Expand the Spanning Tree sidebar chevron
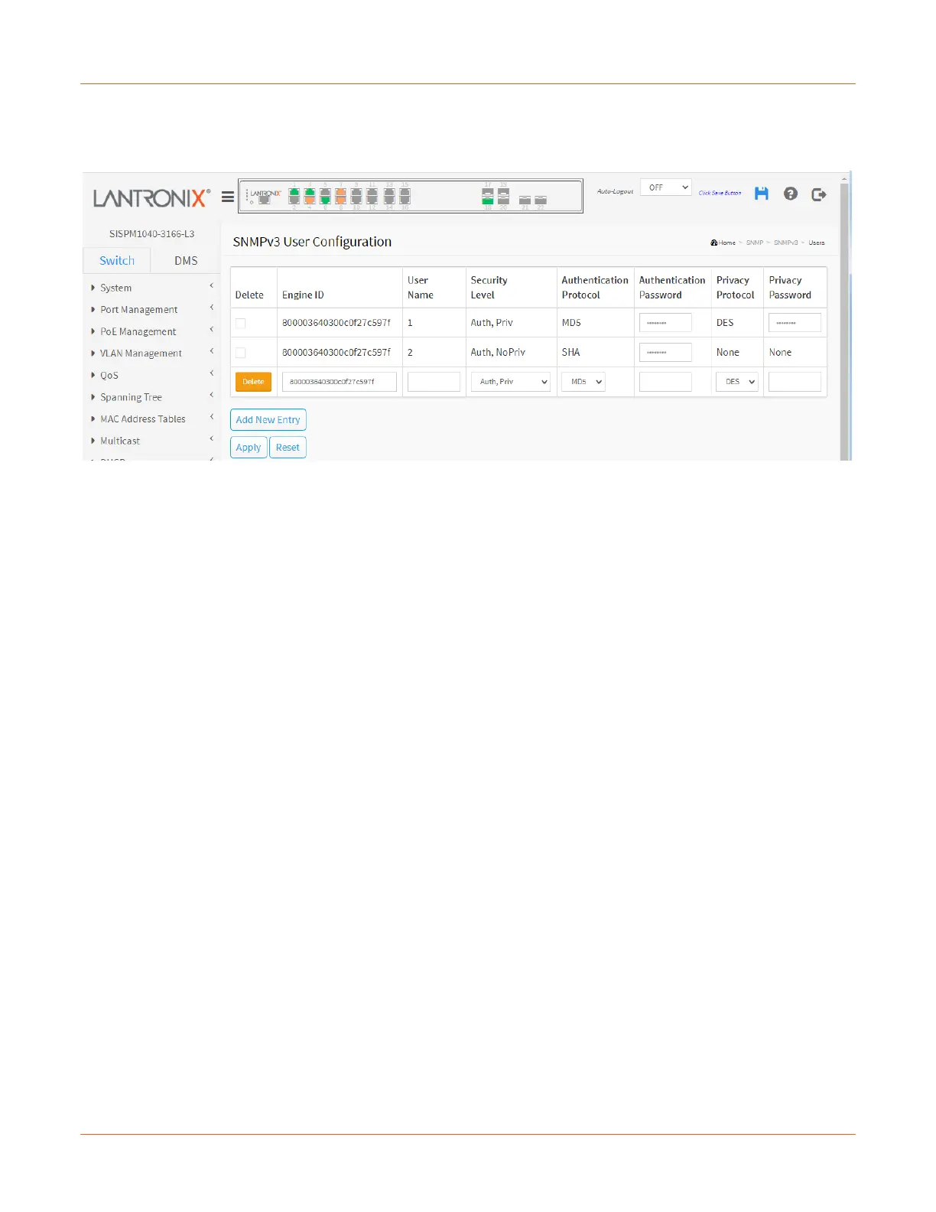The height and width of the screenshot is (1212, 936). click(x=212, y=395)
